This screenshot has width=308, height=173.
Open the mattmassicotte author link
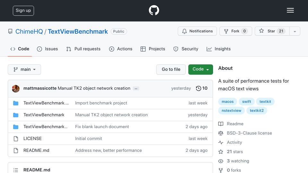pyautogui.click(x=40, y=88)
